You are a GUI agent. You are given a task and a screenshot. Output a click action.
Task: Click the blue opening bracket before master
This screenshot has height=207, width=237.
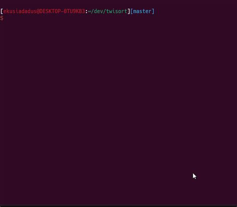tap(131, 11)
